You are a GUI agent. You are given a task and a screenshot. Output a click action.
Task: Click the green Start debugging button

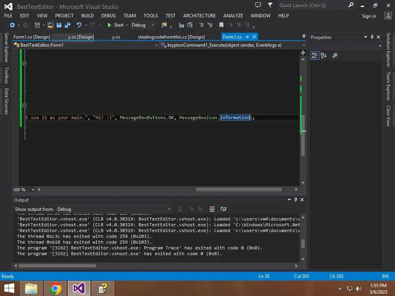coord(115,25)
